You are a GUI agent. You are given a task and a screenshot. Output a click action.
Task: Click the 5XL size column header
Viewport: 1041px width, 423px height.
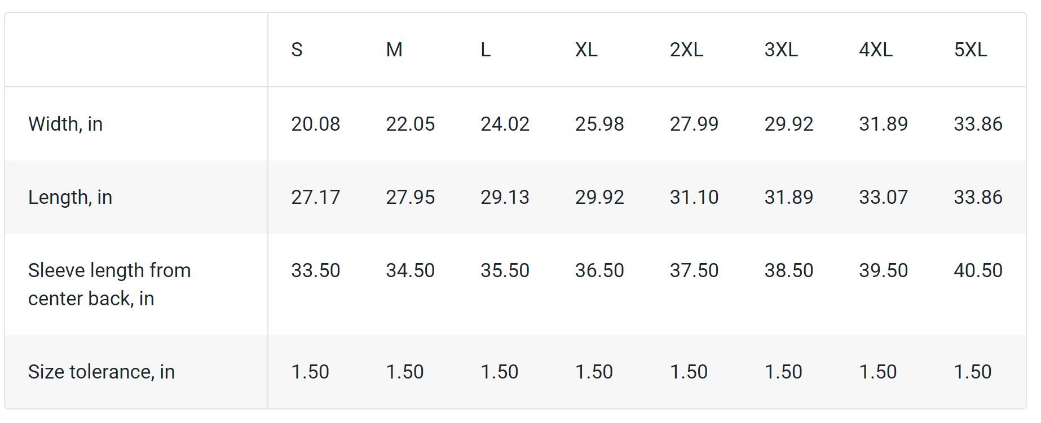point(970,50)
